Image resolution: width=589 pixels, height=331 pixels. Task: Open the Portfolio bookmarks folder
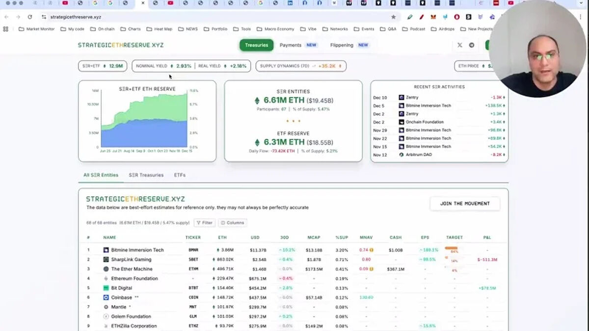pos(215,29)
